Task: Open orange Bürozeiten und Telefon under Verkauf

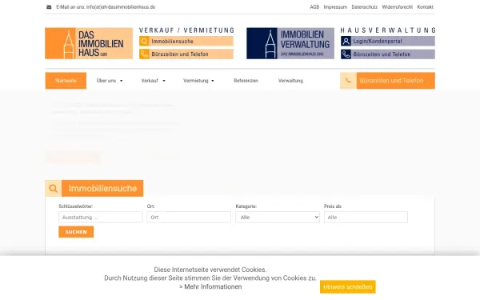Action: click(186, 54)
